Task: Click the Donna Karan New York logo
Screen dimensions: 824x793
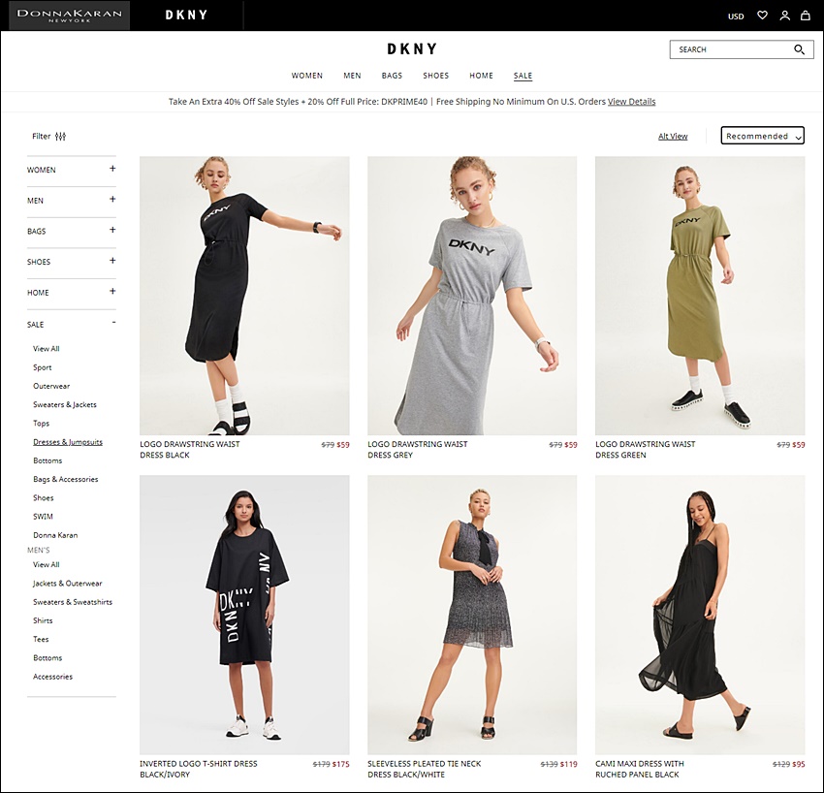Action: click(x=70, y=16)
